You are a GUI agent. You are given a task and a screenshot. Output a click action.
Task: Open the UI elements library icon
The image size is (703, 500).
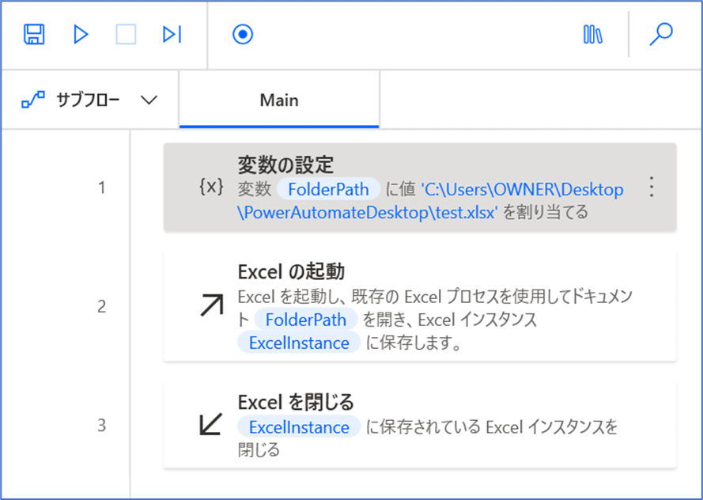point(593,35)
